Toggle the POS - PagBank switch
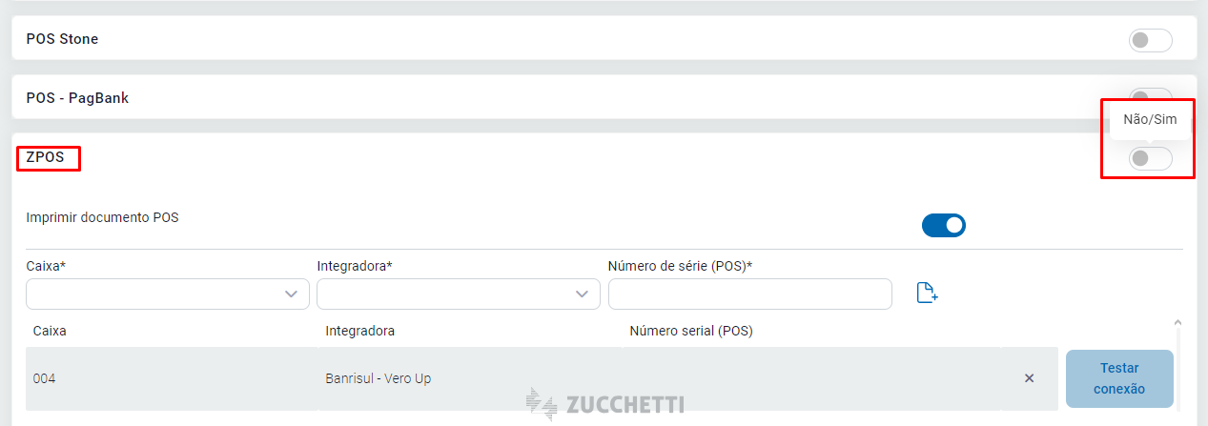1208x426 pixels. coord(1149,95)
